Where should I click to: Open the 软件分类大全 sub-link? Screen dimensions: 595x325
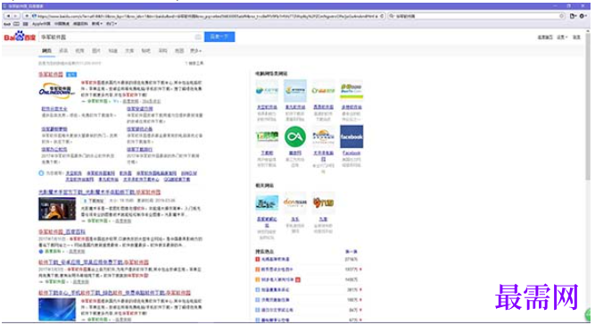coord(54,109)
